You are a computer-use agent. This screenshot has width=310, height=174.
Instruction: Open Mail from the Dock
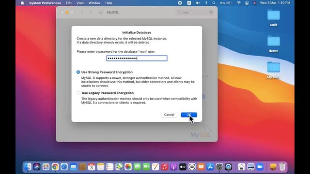(x=73, y=167)
